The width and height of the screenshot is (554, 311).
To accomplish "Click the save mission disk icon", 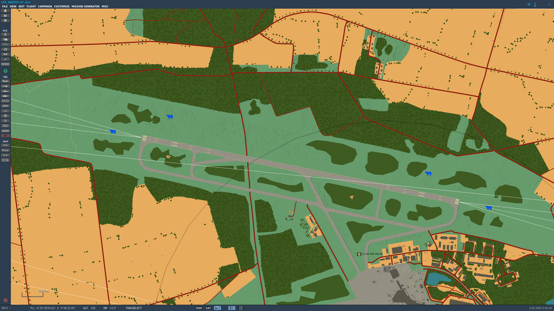I will 6,20.
